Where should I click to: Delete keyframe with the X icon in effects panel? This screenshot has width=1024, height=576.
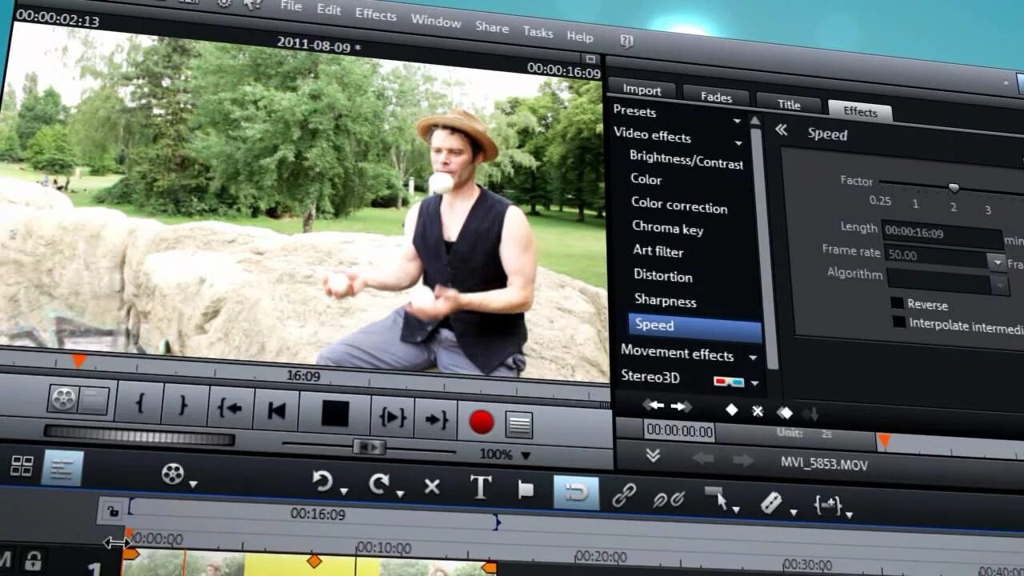pyautogui.click(x=758, y=411)
